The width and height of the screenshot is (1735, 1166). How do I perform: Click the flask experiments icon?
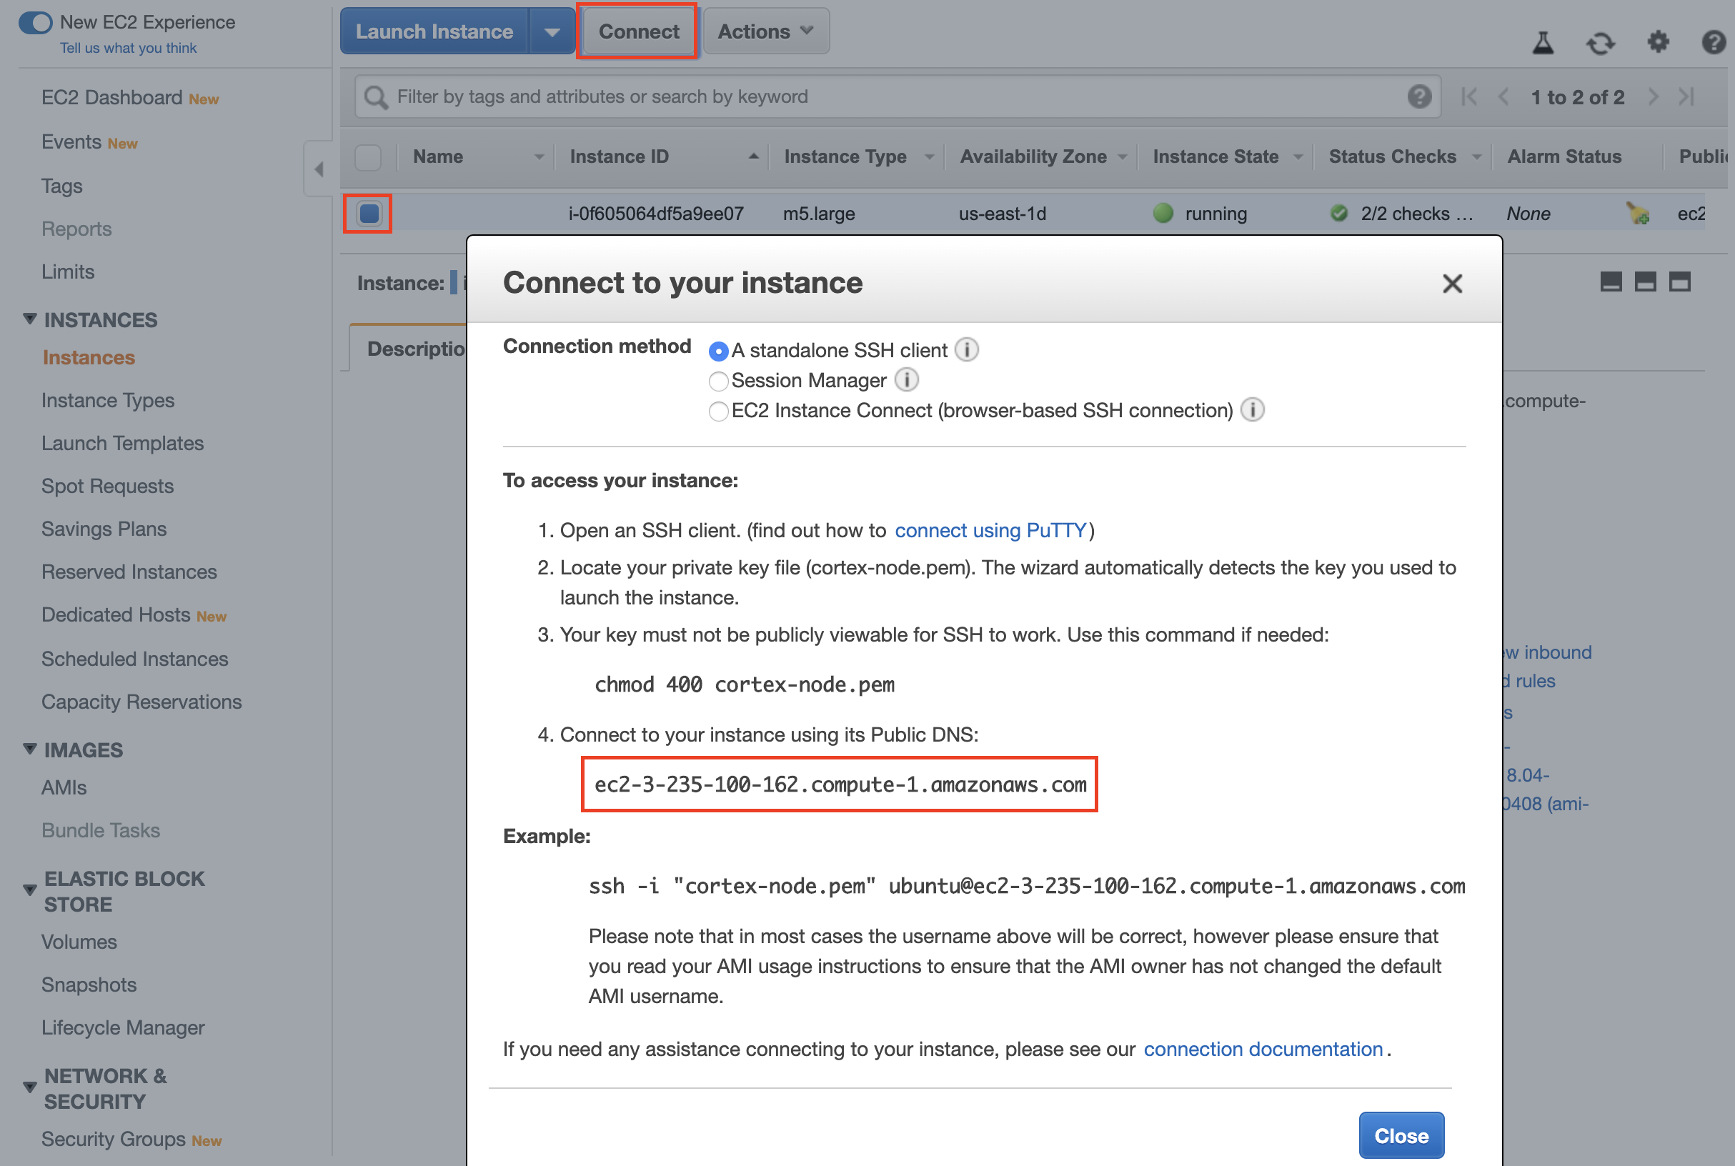click(x=1542, y=43)
